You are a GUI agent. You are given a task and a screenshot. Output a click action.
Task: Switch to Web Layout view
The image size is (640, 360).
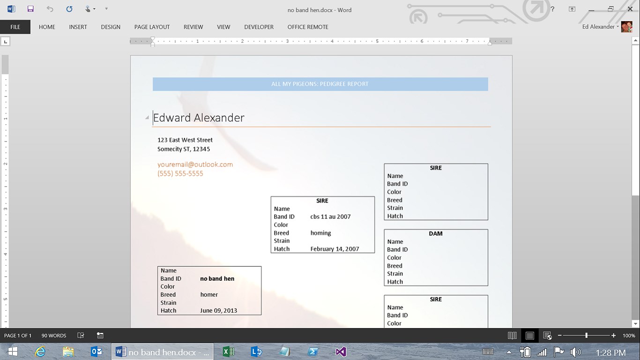tap(547, 335)
